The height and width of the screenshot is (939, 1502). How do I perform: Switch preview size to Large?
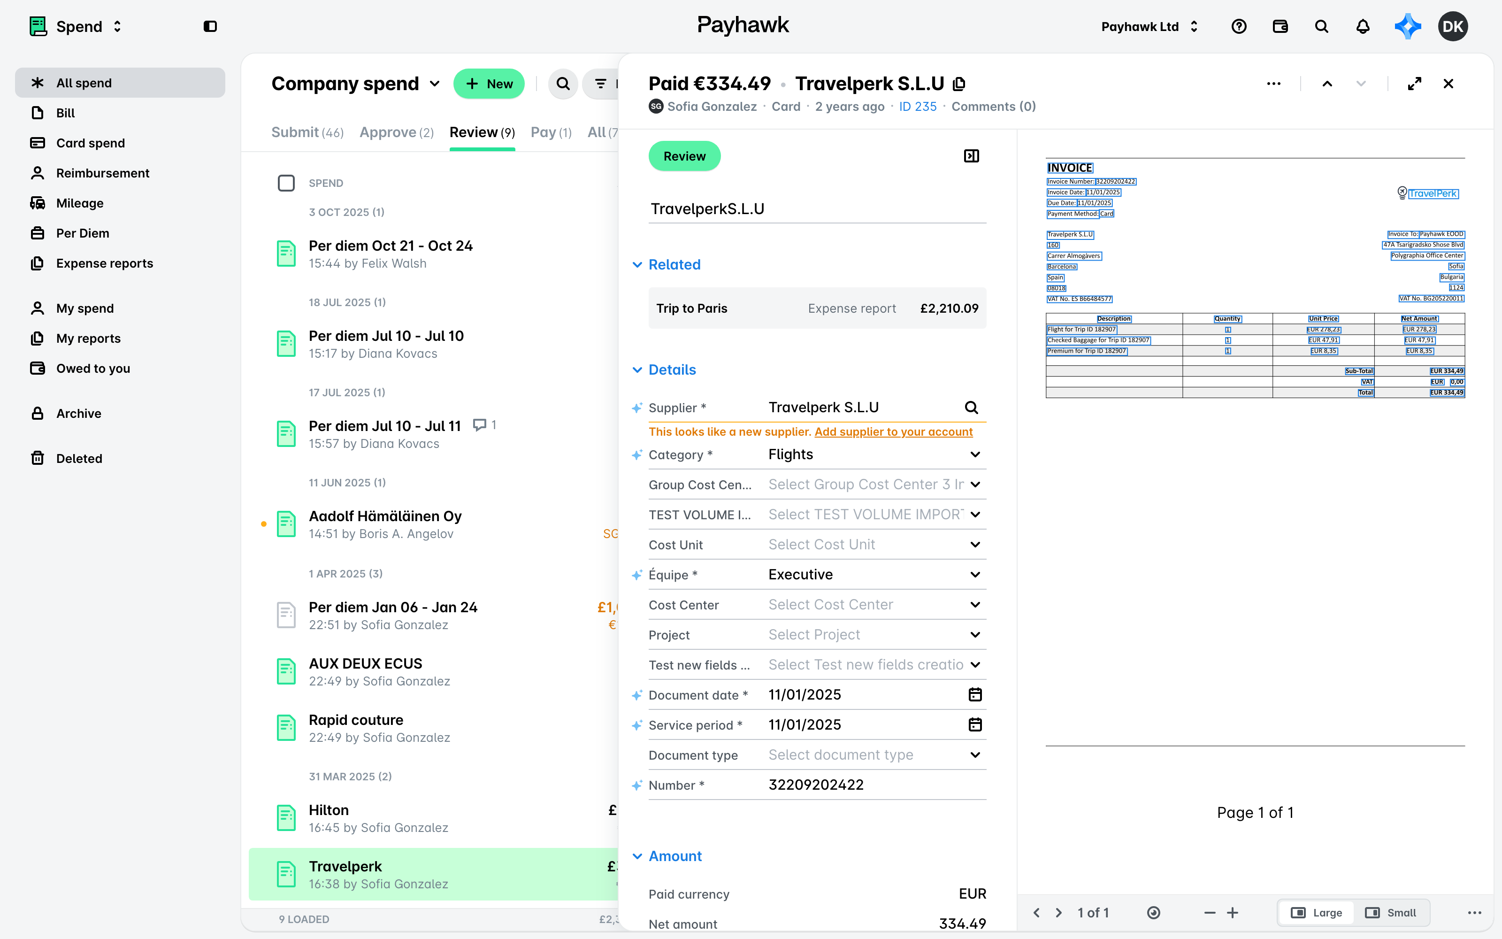[1317, 912]
